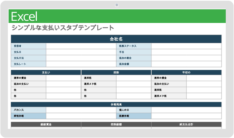
Task: Select the バカンス label cell
Action: click(x=29, y=110)
